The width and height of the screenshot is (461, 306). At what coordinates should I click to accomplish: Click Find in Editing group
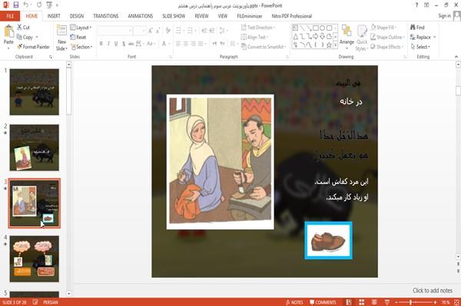(417, 28)
